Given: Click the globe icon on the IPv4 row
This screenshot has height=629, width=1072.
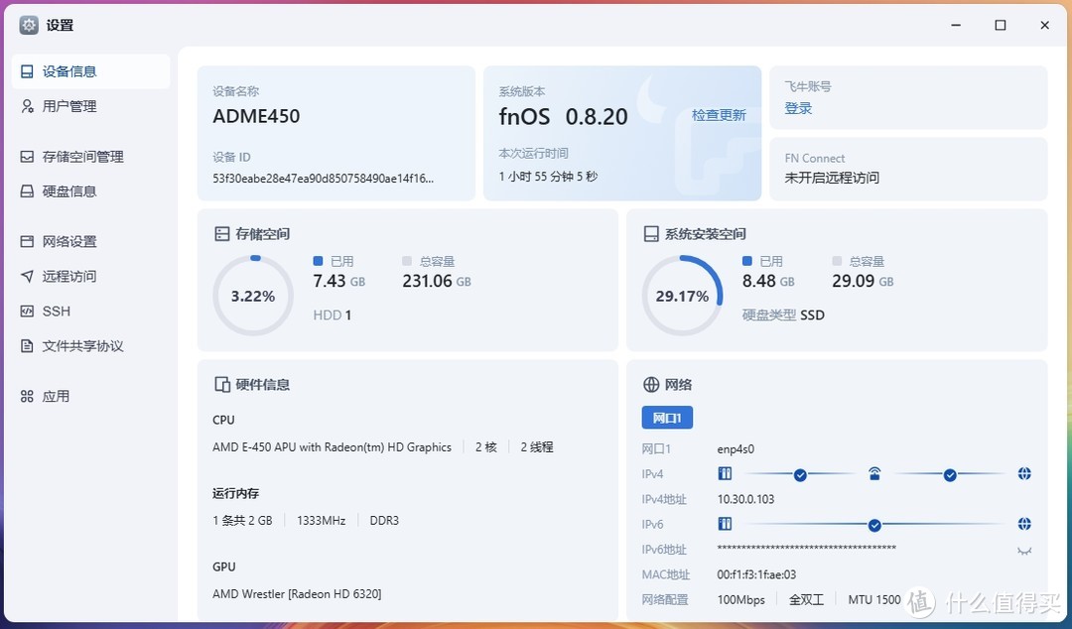Looking at the screenshot, I should [x=1024, y=473].
